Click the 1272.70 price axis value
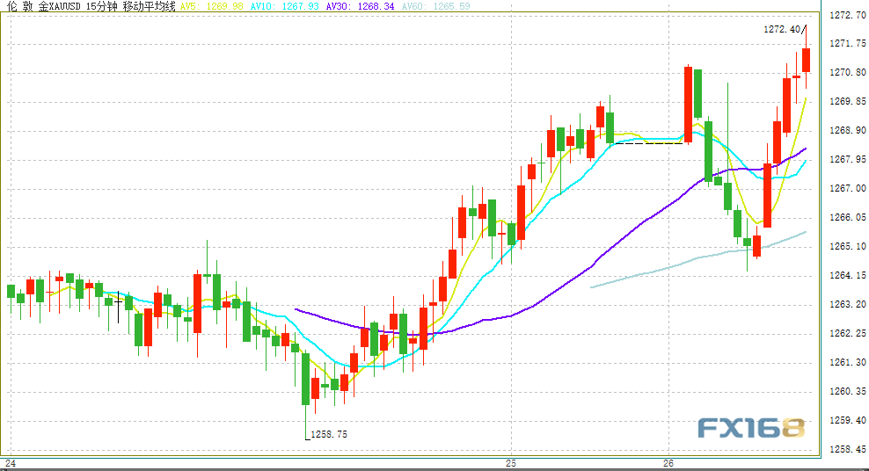This screenshot has width=869, height=471. (847, 15)
